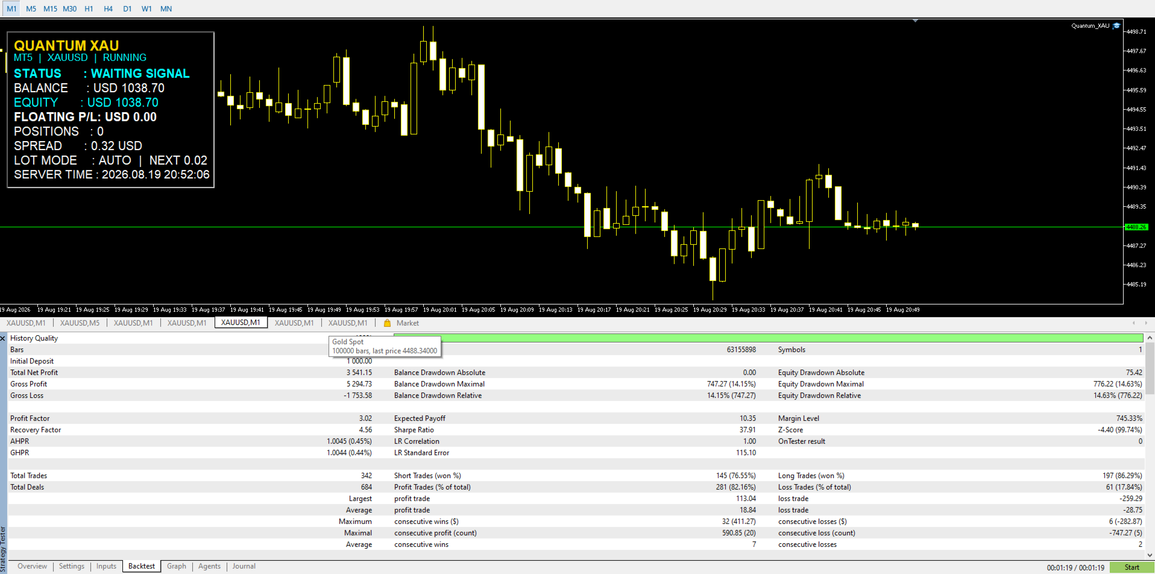The image size is (1155, 574).
Task: Open the Inputs tab in Strategy Tester
Action: [106, 566]
